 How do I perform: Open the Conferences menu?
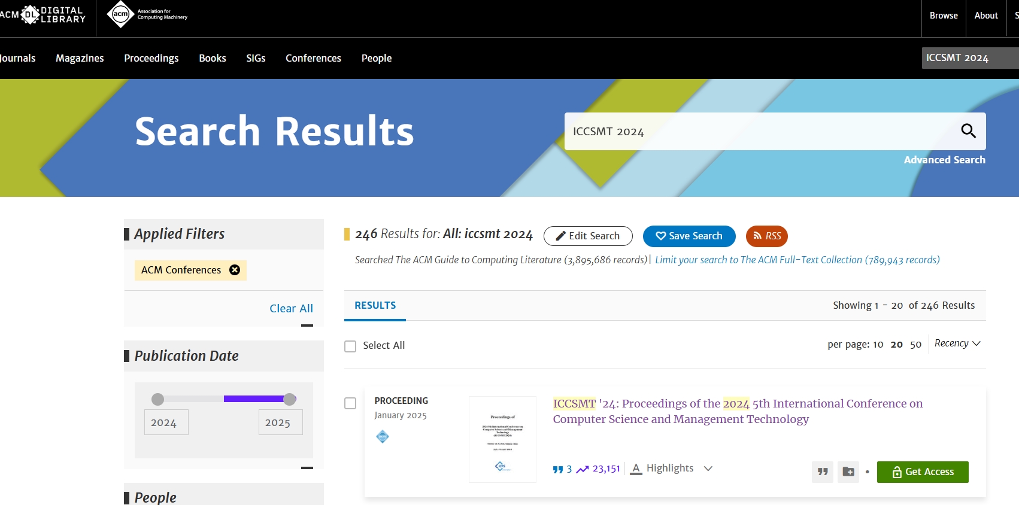click(313, 58)
